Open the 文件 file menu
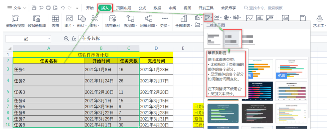Image resolution: width=335 pixels, height=132 pixels. coord(17,8)
